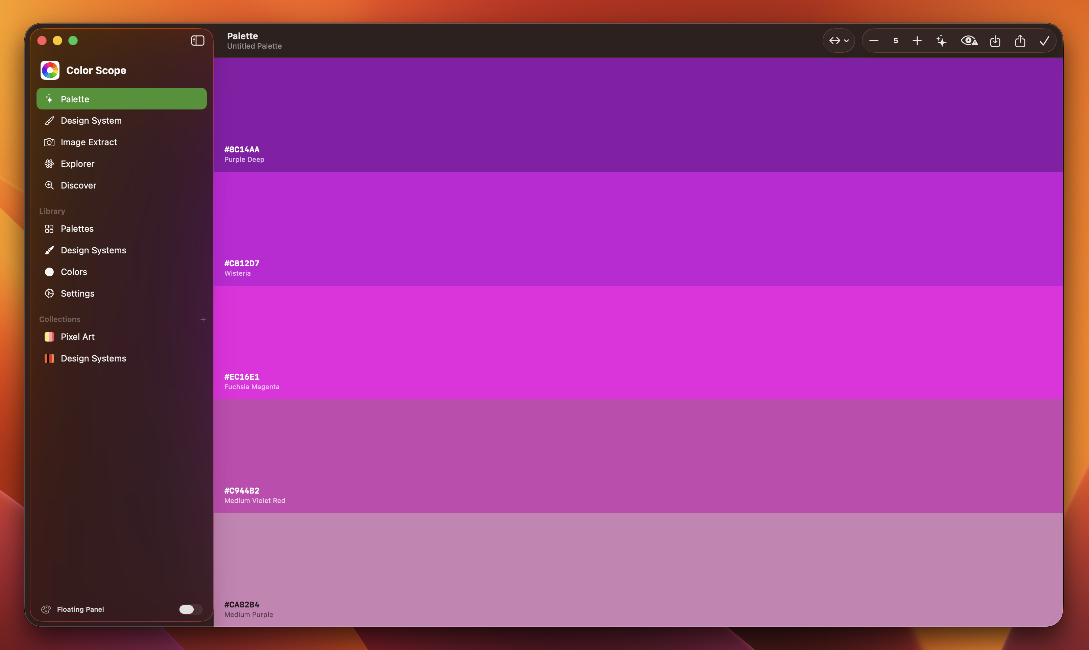Screen dimensions: 1089x650
Task: Open the Pixel Art collection
Action: pyautogui.click(x=77, y=336)
